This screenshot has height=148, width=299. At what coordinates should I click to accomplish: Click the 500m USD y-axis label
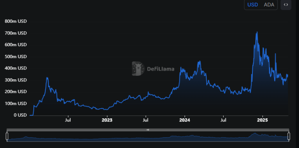16,57
